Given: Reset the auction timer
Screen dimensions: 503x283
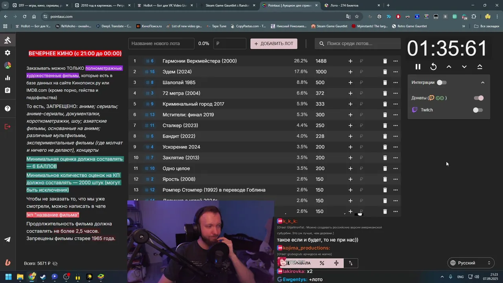Looking at the screenshot, I should click(433, 67).
